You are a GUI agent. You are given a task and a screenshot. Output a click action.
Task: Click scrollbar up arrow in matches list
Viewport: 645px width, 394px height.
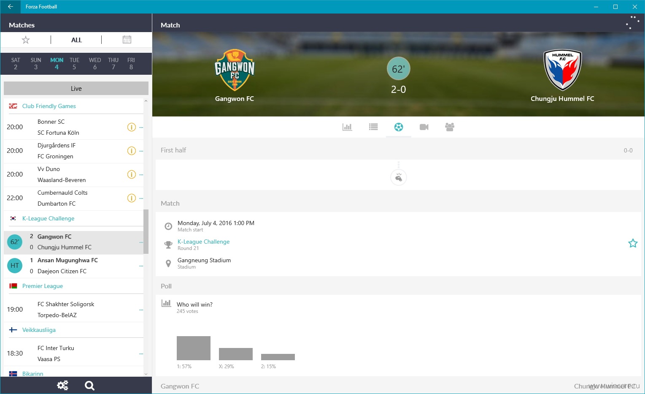[146, 101]
